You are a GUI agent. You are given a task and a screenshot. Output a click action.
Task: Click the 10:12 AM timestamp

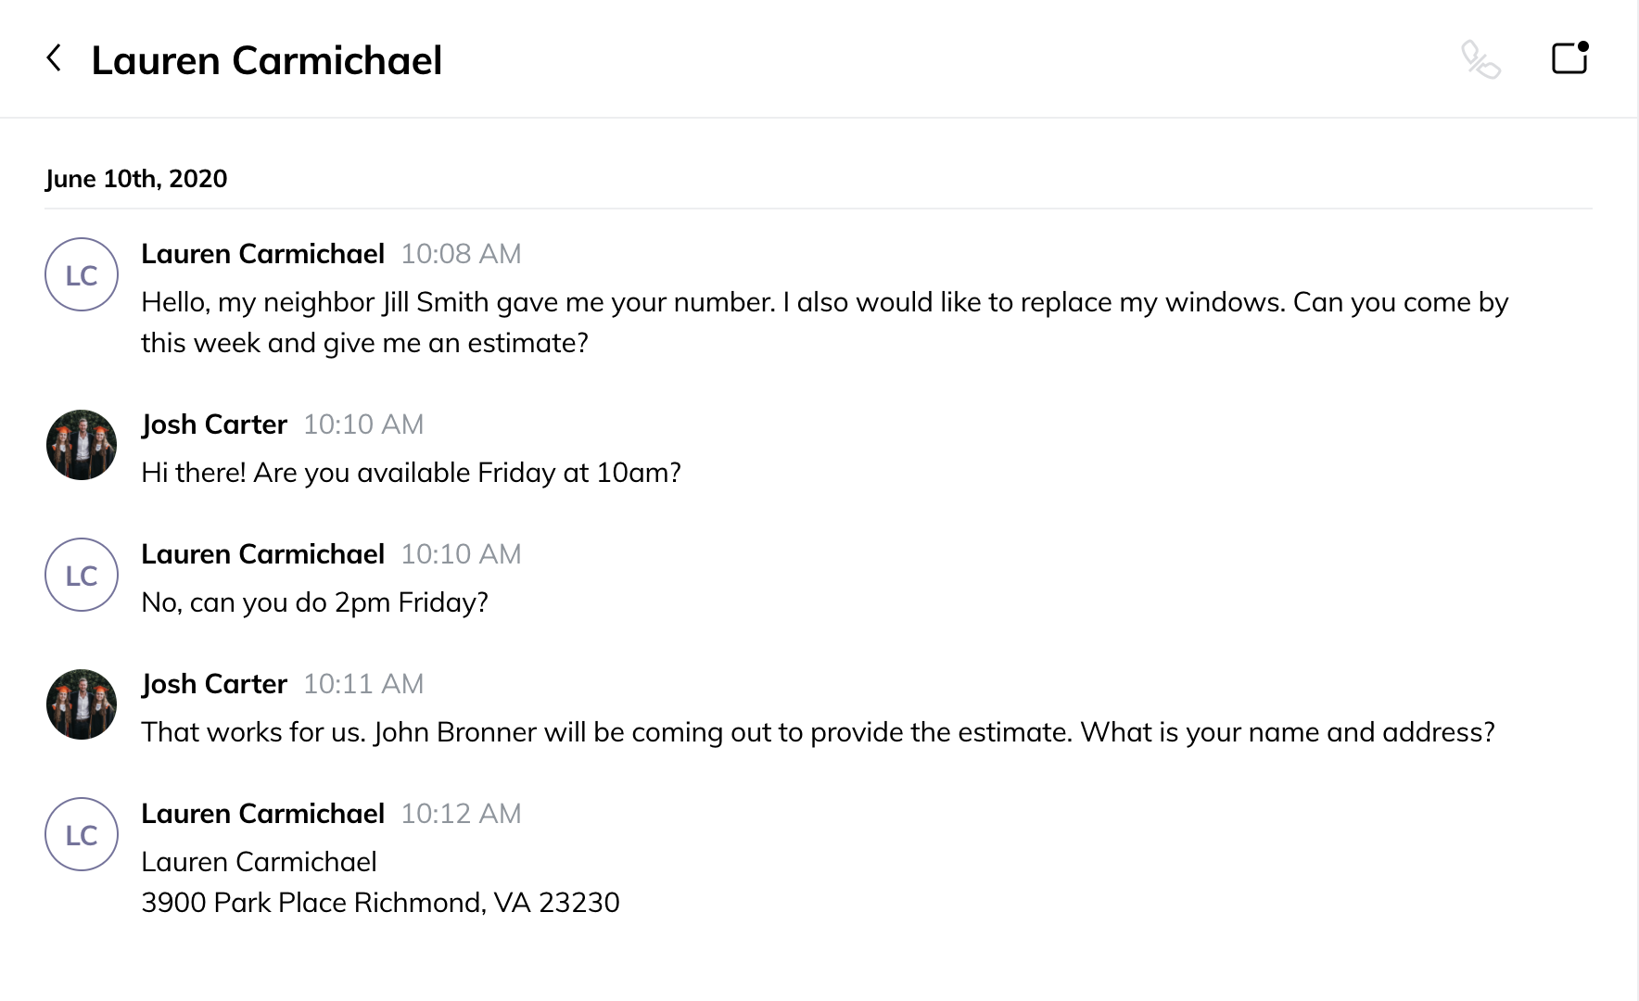461,814
